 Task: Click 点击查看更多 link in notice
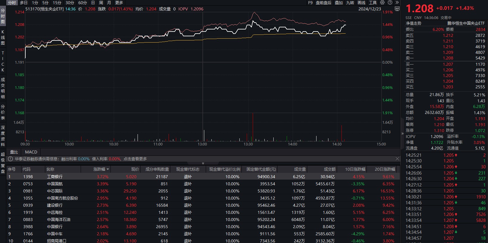pyautogui.click(x=135, y=159)
